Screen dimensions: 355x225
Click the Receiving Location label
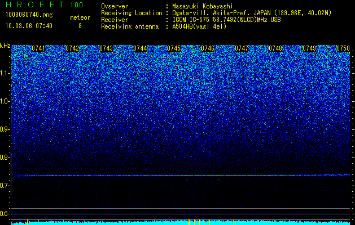pyautogui.click(x=132, y=13)
